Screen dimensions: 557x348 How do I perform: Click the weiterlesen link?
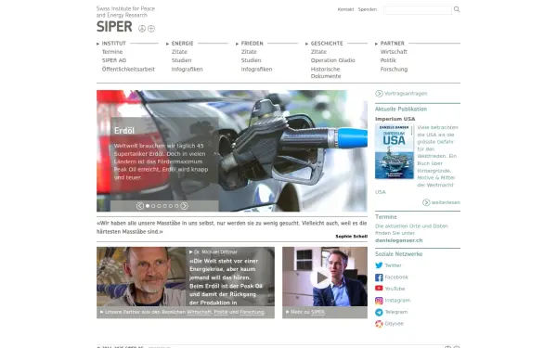tap(446, 202)
